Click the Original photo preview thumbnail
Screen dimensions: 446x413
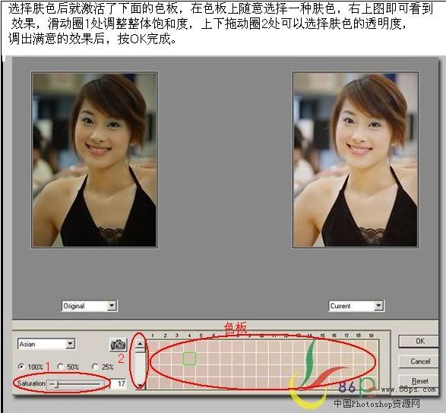pyautogui.click(x=94, y=159)
